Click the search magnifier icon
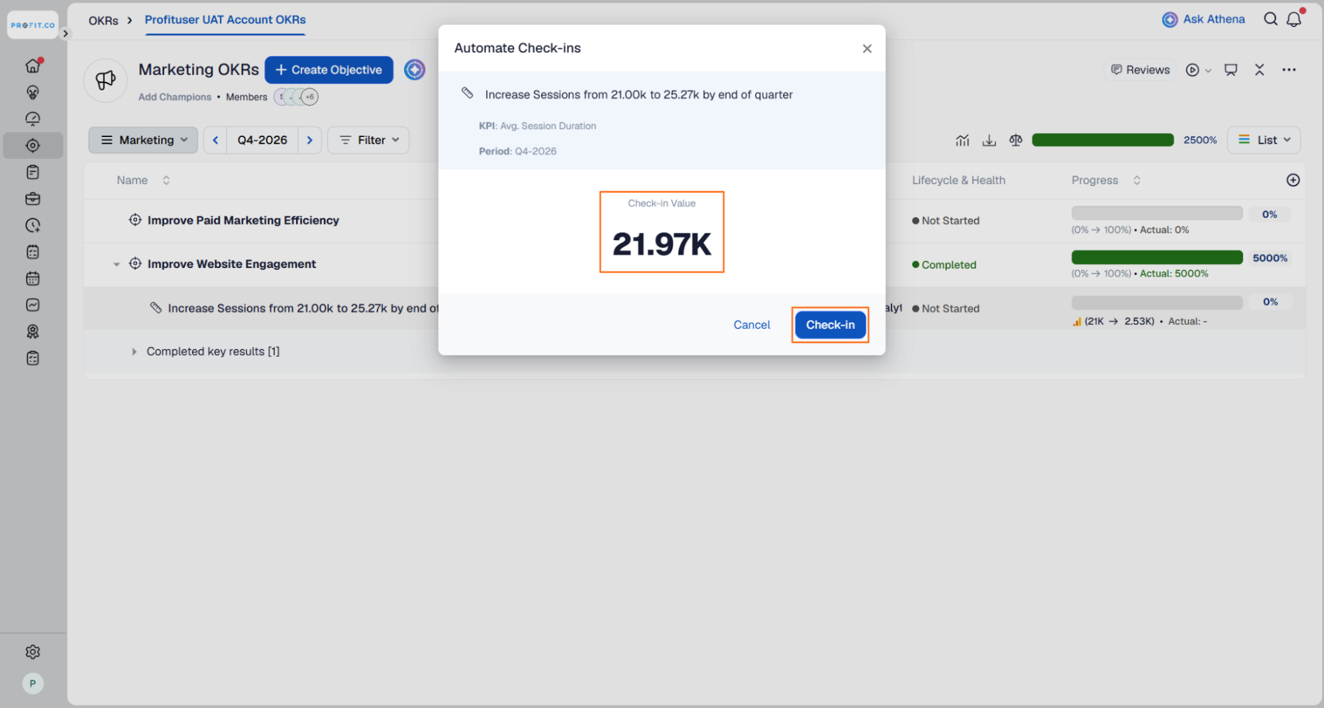 (x=1270, y=19)
